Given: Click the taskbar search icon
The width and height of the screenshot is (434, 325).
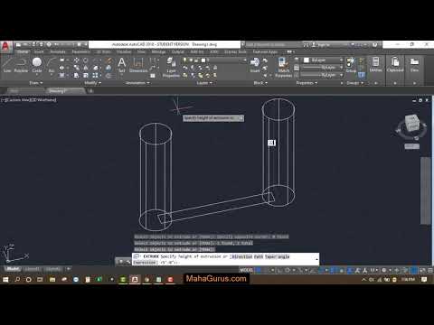Looking at the screenshot, I should [17, 280].
